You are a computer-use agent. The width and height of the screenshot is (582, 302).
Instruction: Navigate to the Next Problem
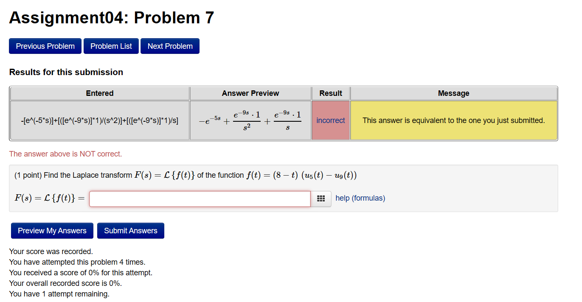pyautogui.click(x=170, y=46)
